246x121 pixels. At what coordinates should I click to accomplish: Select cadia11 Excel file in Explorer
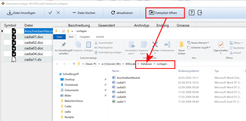[119, 102]
